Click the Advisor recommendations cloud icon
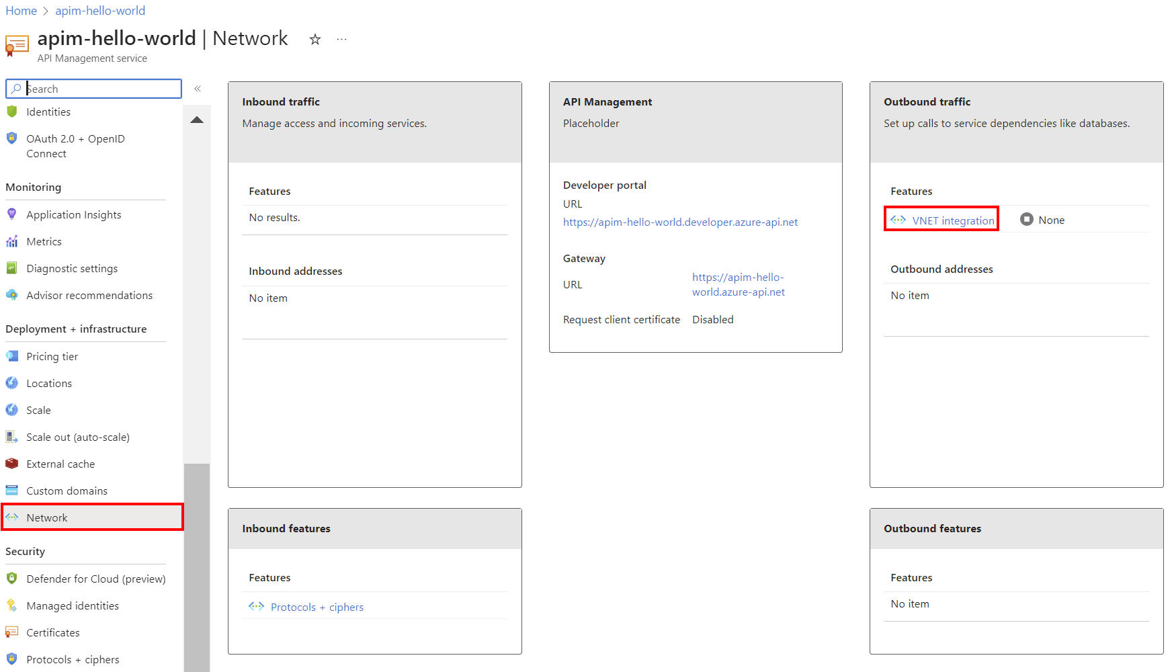Screen dimensions: 1172x672 point(12,295)
